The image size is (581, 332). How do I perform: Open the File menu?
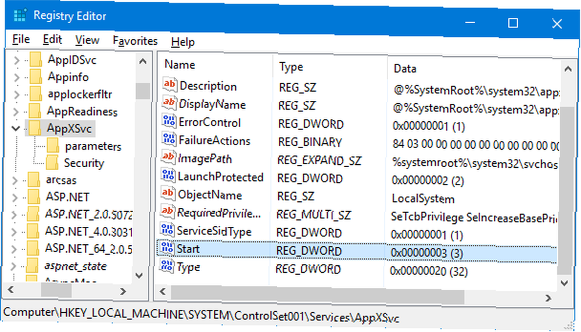21,39
